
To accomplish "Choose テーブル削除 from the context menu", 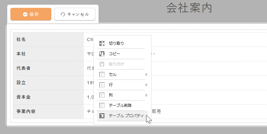I will (120, 106).
